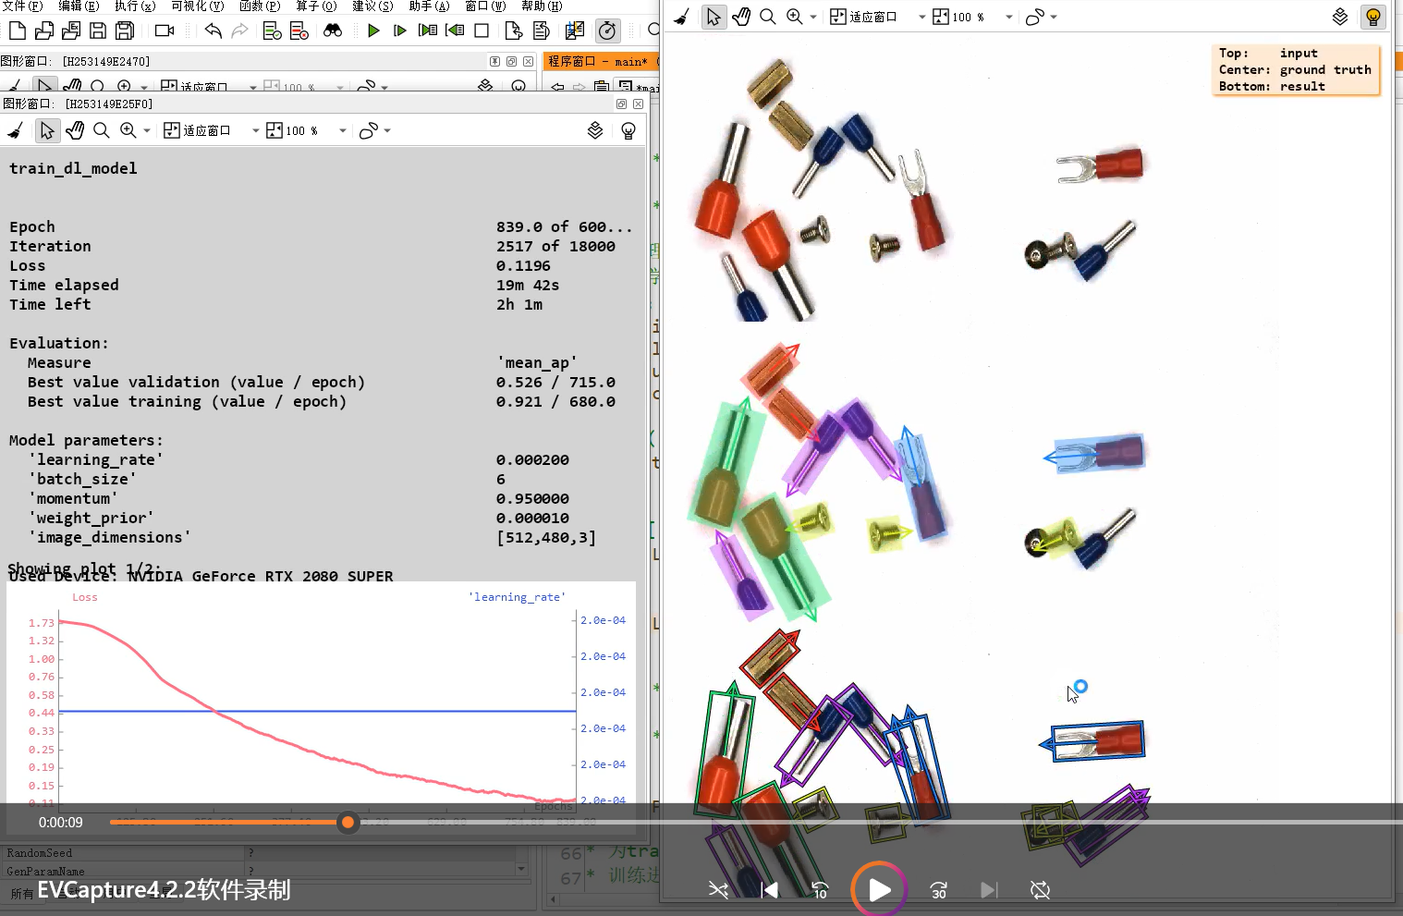Open the 文件(F) menu

[23, 6]
